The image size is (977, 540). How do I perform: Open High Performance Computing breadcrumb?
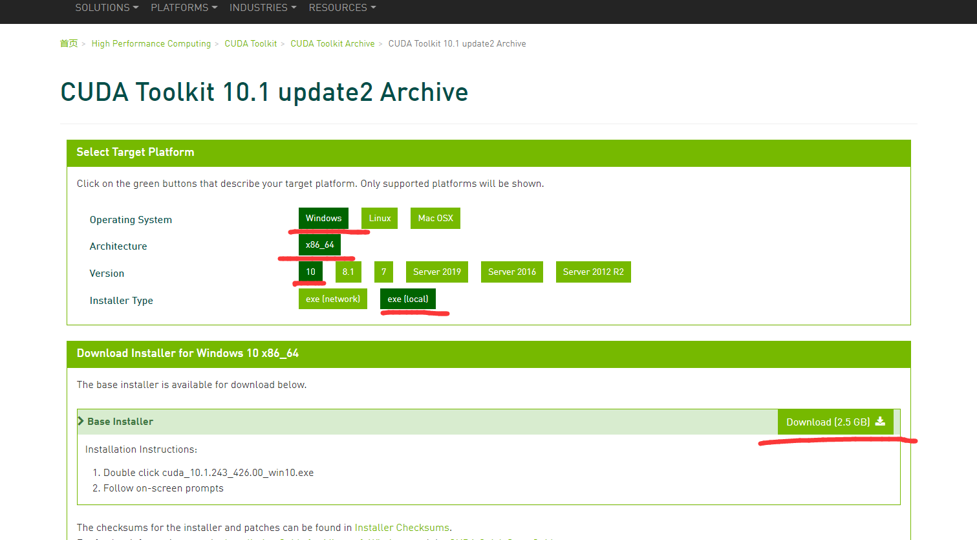tap(151, 43)
